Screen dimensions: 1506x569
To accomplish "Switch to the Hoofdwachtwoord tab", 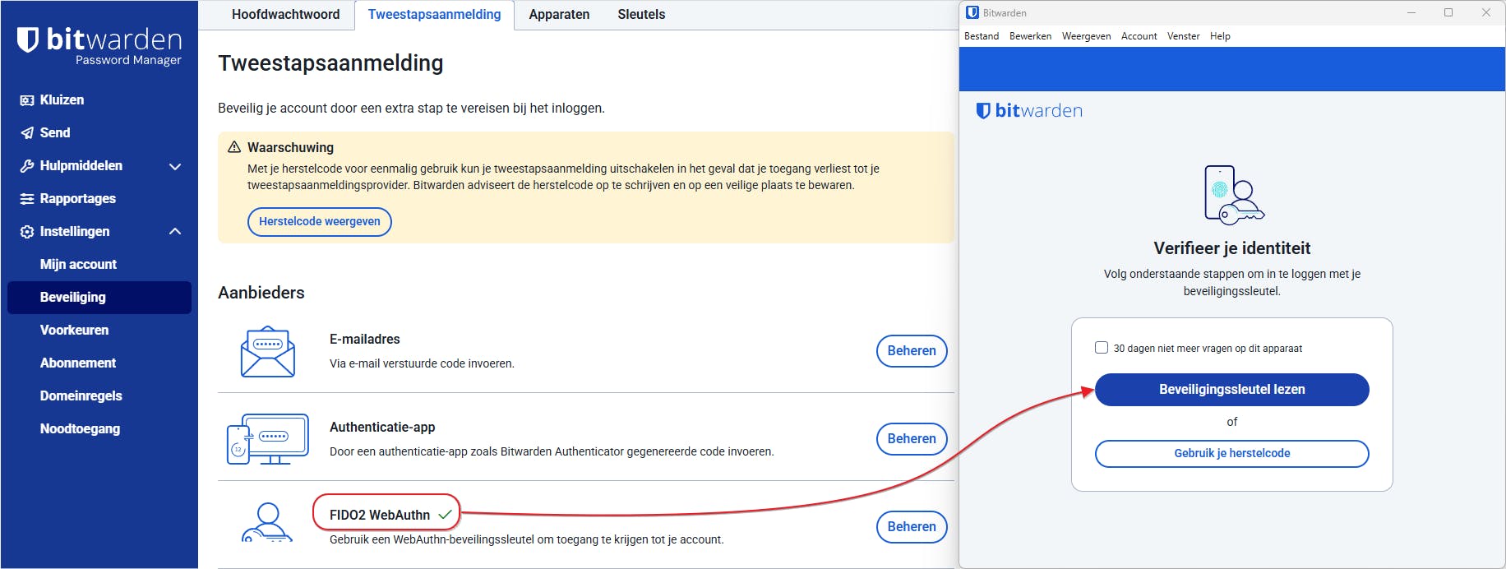I will tap(285, 15).
